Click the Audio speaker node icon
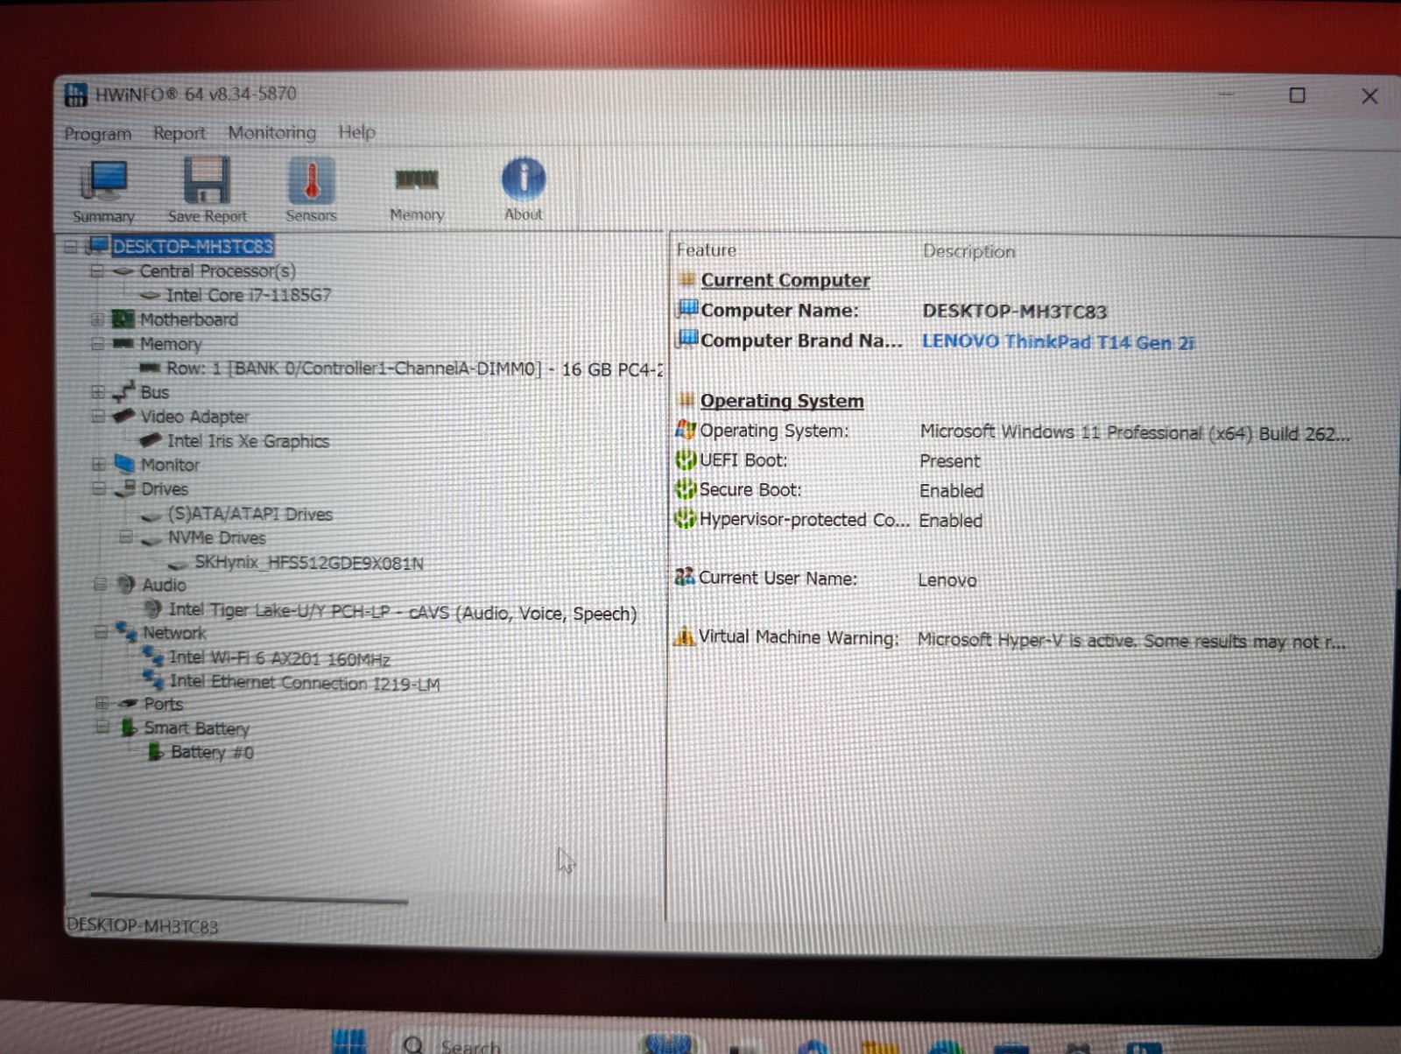1401x1054 pixels. (x=125, y=584)
